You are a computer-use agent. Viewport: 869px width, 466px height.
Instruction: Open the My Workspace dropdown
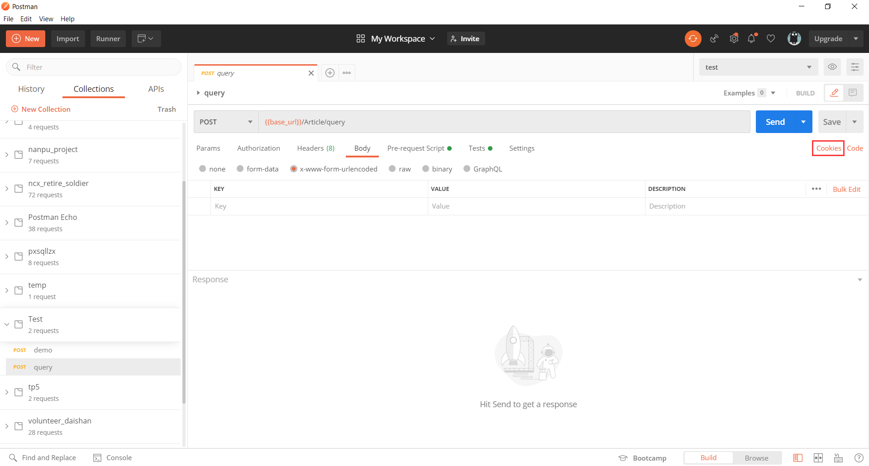pyautogui.click(x=403, y=39)
